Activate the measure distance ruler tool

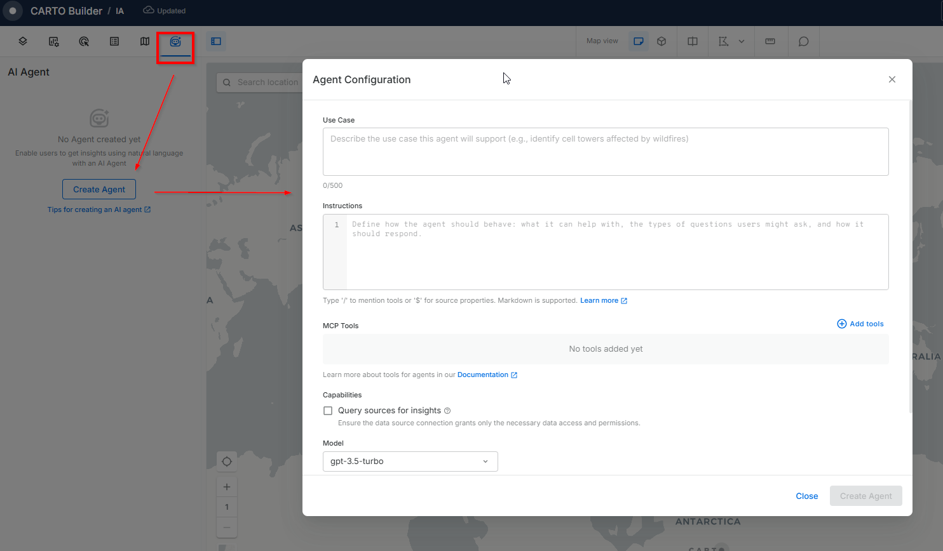click(x=770, y=41)
